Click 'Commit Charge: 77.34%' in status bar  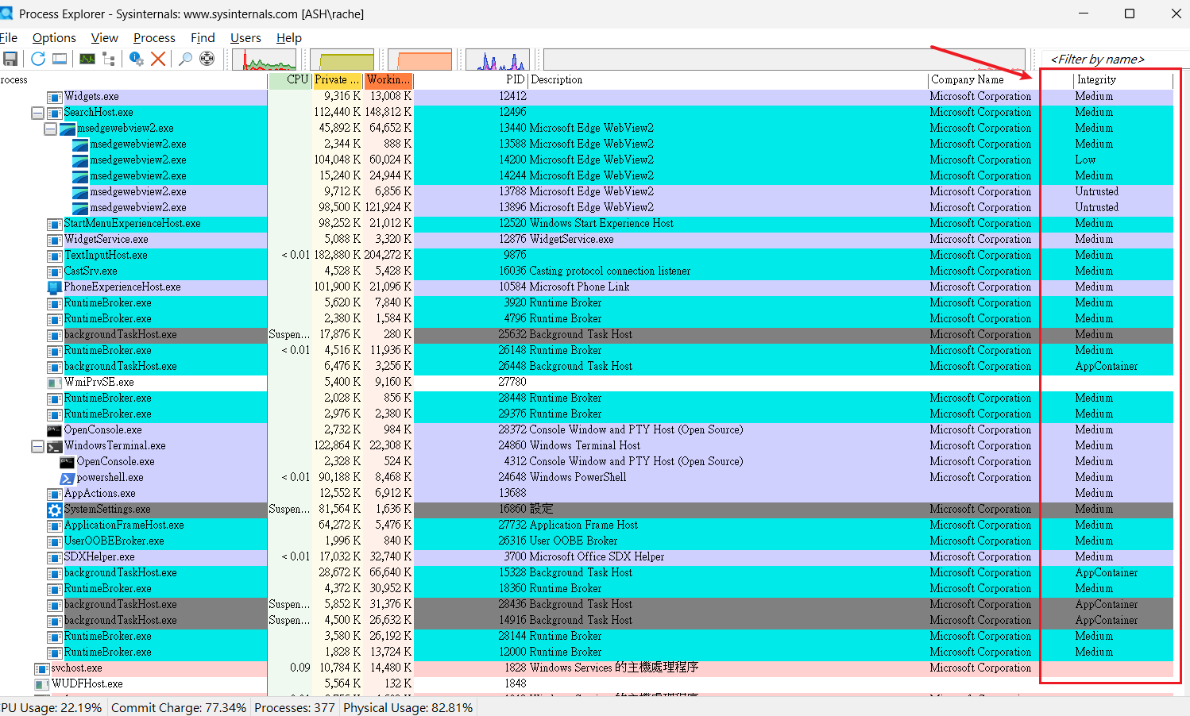pos(179,707)
